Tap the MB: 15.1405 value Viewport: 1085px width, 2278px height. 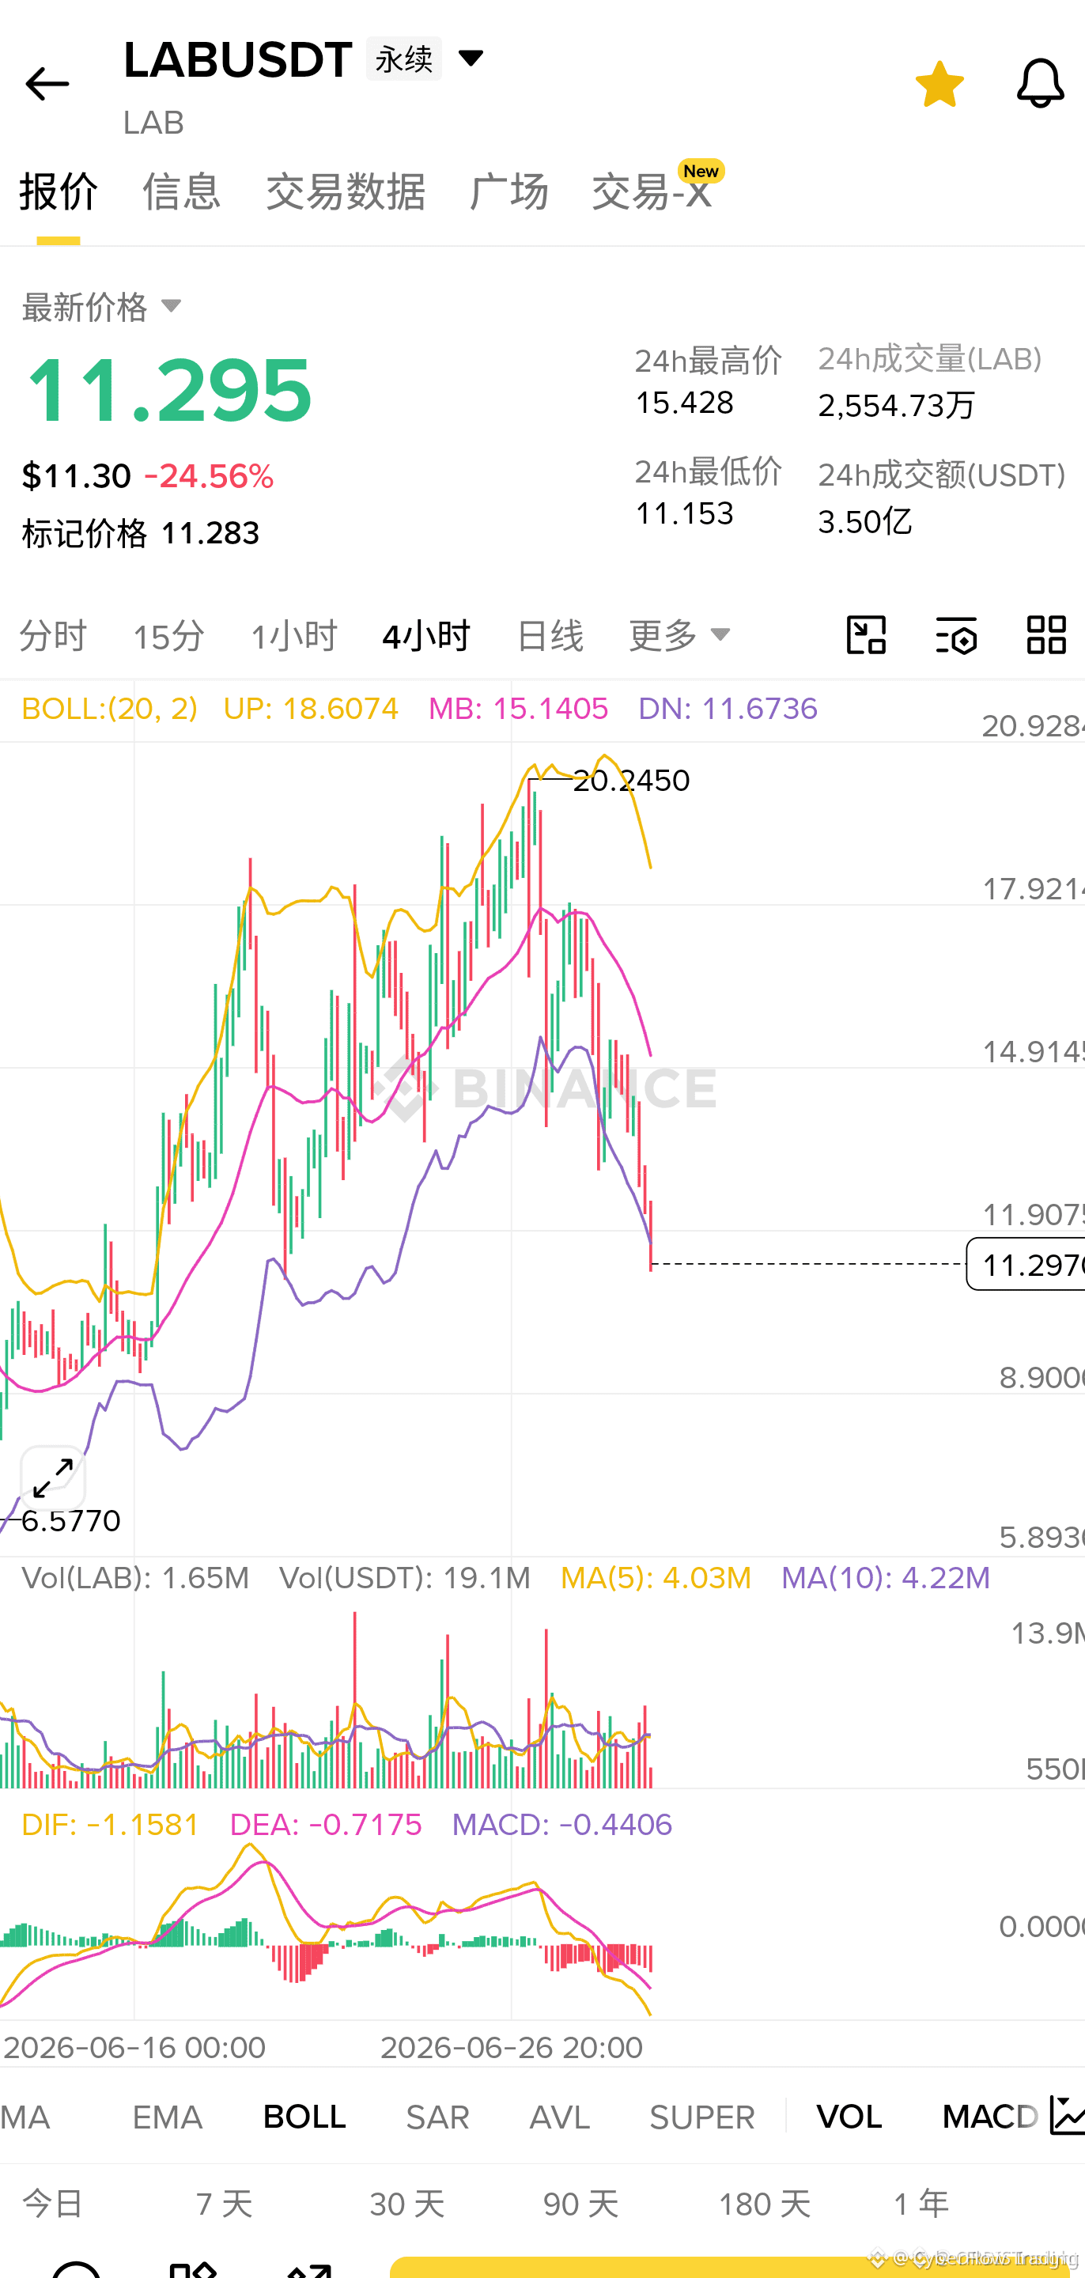point(518,709)
